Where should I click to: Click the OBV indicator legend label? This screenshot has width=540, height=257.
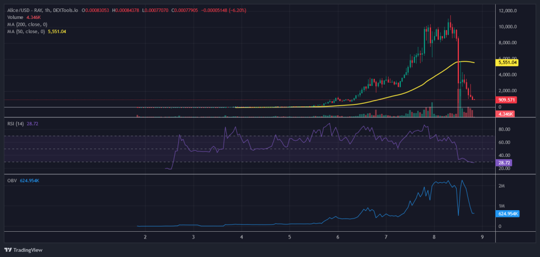click(12, 180)
